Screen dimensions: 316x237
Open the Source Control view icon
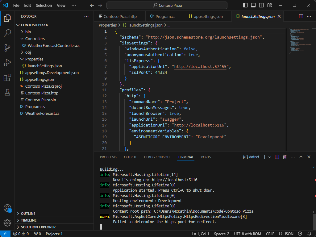(7, 48)
